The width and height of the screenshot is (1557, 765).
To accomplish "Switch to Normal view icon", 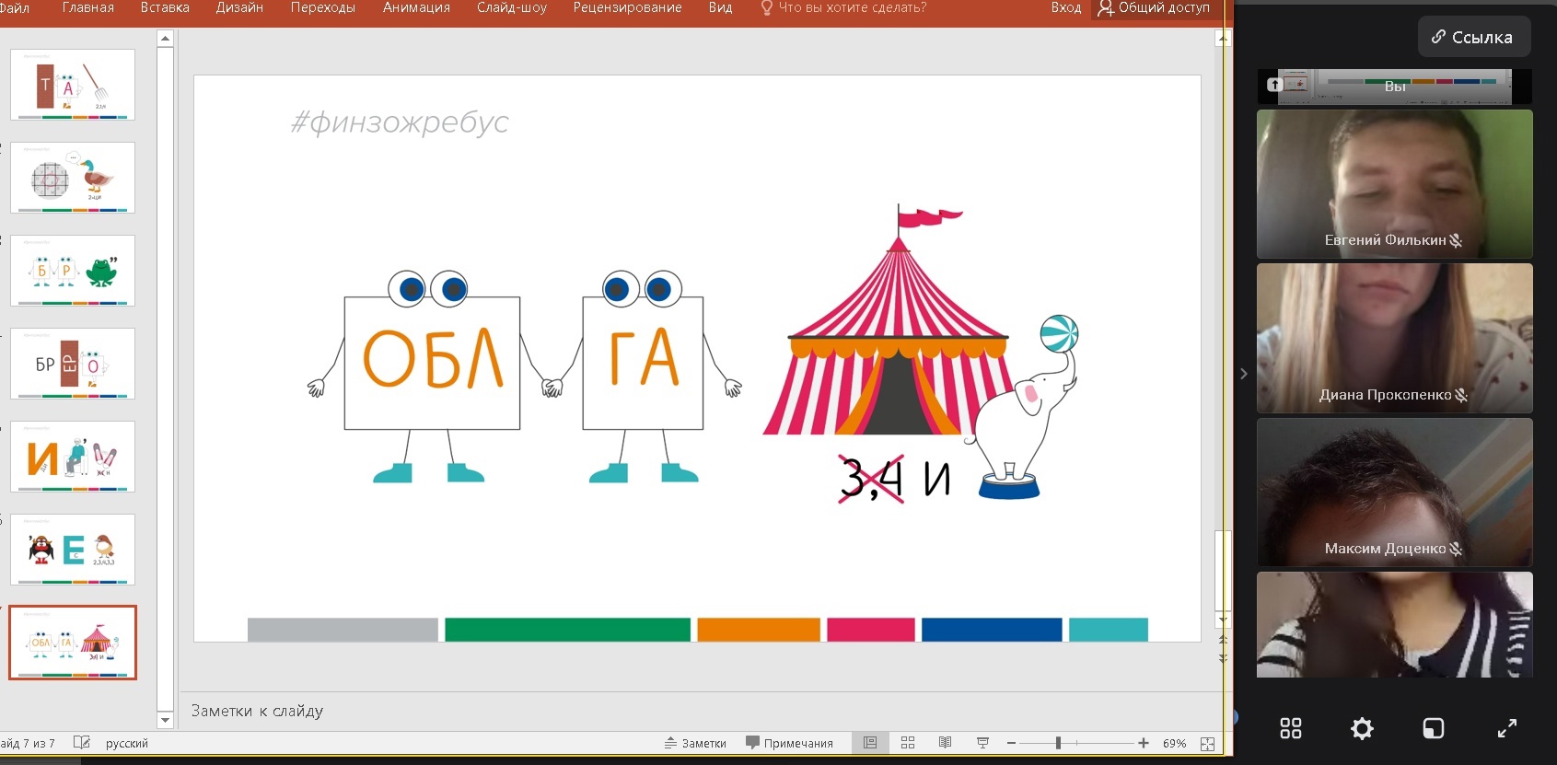I will [x=869, y=743].
